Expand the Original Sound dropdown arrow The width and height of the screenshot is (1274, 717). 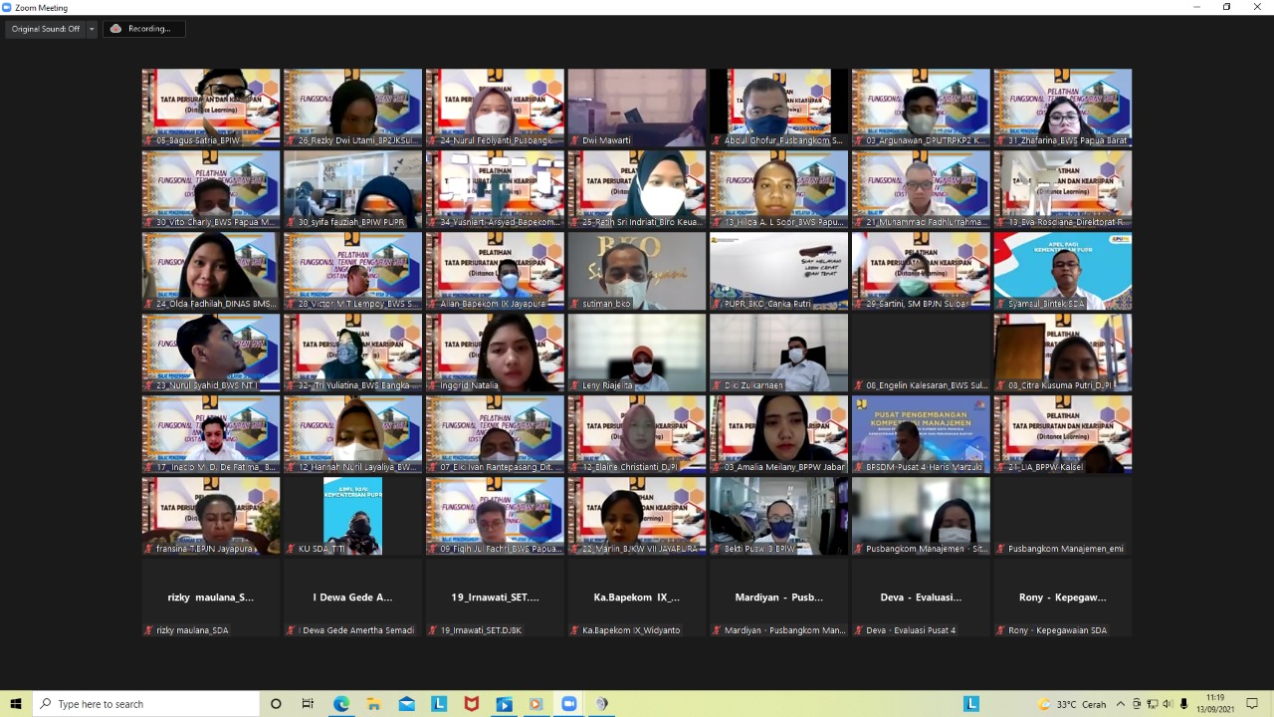pos(93,29)
